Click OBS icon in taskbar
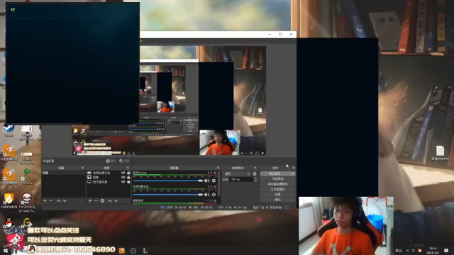Image resolution: width=454 pixels, height=255 pixels. (133, 251)
